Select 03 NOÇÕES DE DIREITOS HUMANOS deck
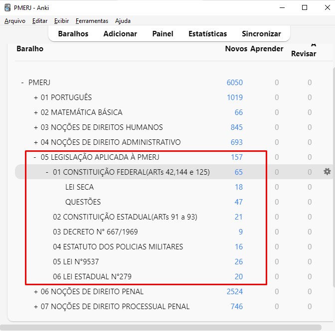This screenshot has width=335, height=331. click(102, 127)
